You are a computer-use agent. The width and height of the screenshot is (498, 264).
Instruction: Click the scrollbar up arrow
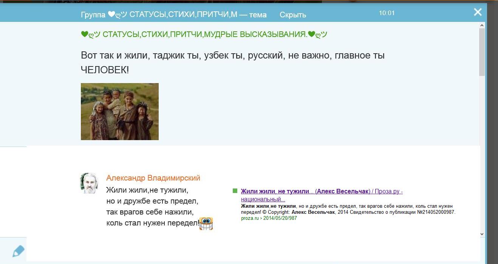[482, 25]
